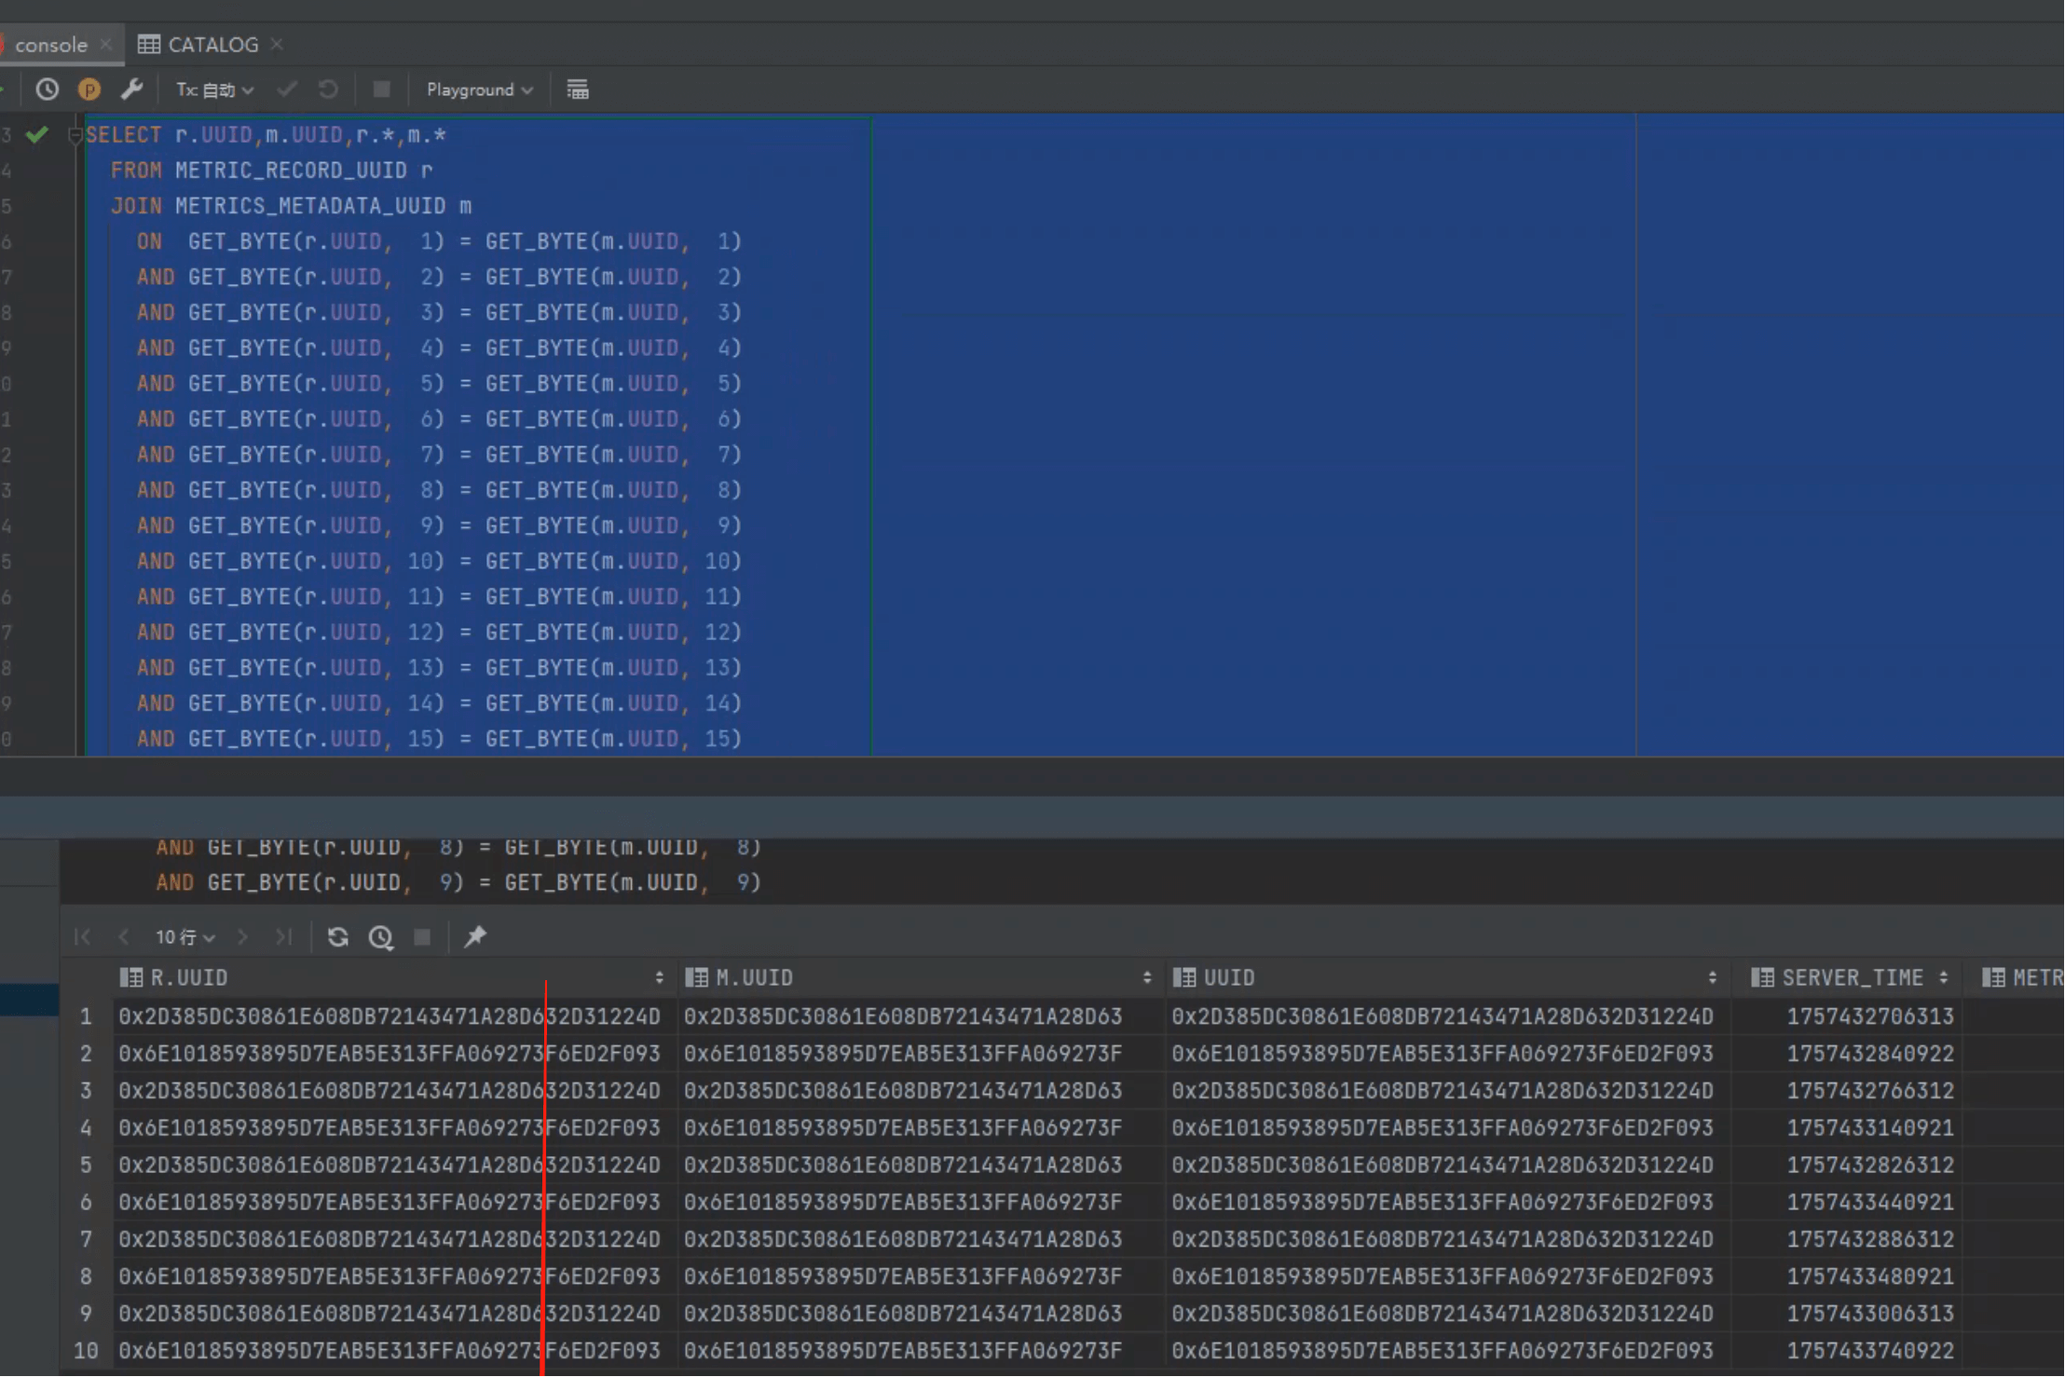Screen dimensions: 2065x1377
Task: Switch to the CATALOG tab
Action: tap(198, 45)
